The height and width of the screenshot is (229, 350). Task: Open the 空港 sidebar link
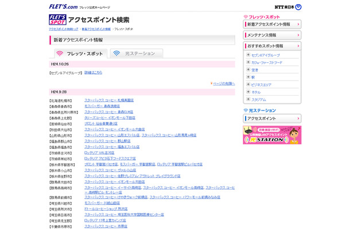coord(255,70)
